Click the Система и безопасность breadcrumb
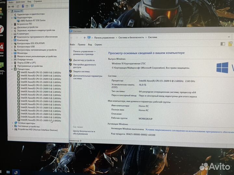Image resolution: width=234 pixels, height=175 pixels. [x=131, y=37]
